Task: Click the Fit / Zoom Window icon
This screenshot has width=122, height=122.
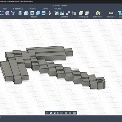Action: click(62, 113)
